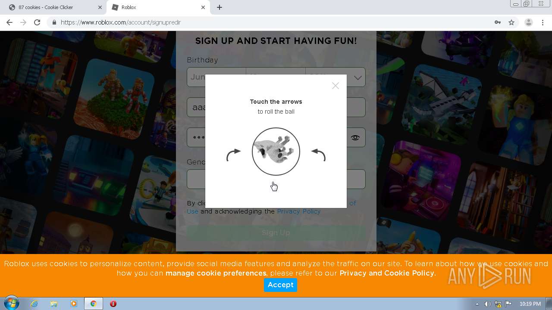Click the rolling ball animal image
Screen dimensions: 552x310
(x=276, y=152)
